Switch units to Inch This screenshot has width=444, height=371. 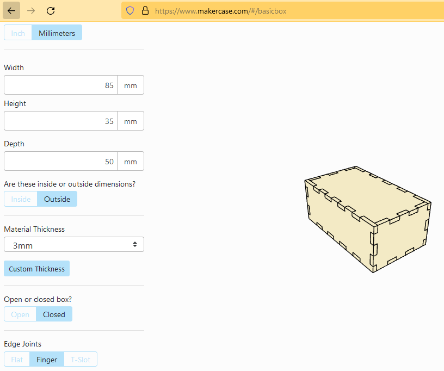point(18,33)
